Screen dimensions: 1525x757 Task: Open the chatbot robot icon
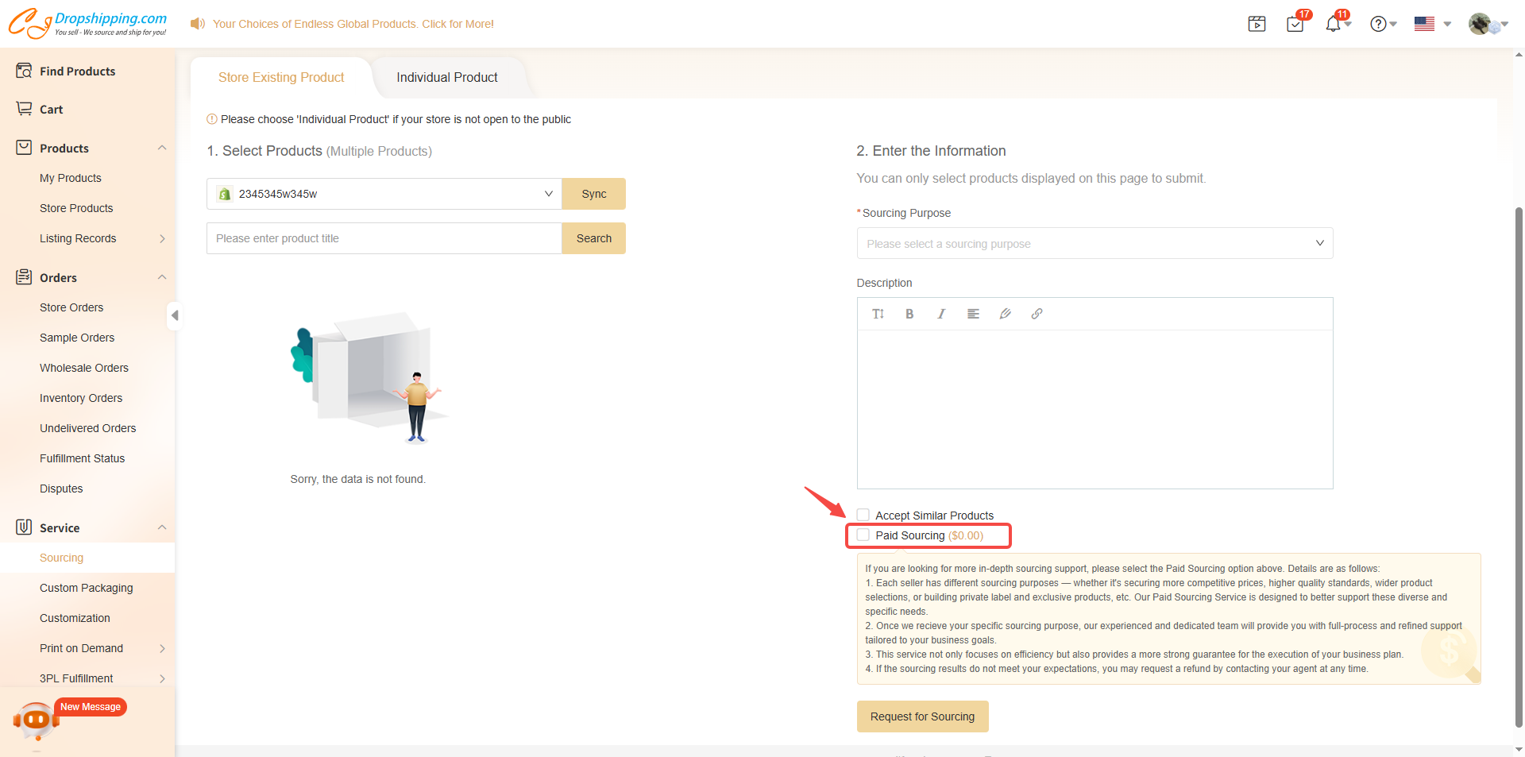tap(36, 720)
